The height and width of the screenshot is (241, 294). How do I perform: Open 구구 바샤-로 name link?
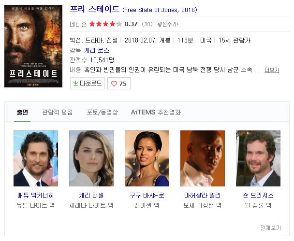147,195
